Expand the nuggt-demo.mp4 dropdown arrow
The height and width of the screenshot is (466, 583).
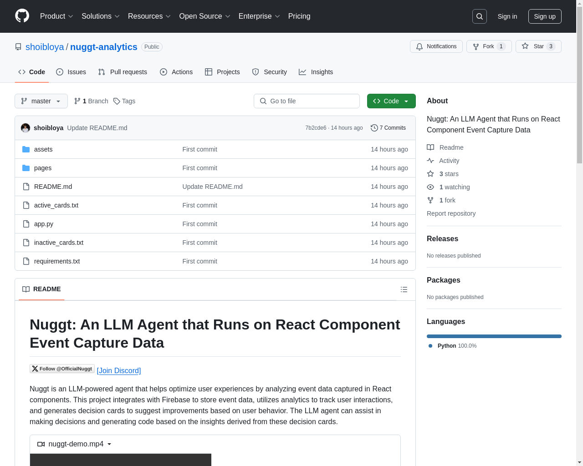coord(109,444)
